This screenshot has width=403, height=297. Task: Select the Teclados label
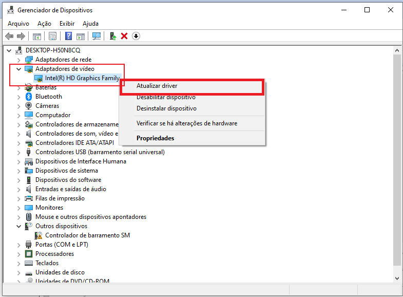47,263
